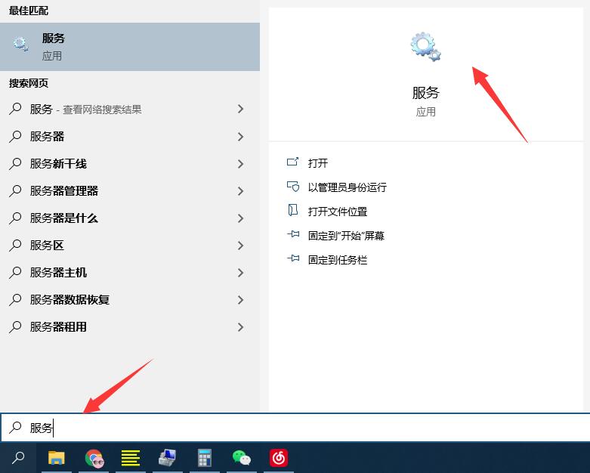Viewport: 590px width, 473px height.
Task: Select web suggestion 服务 - 查看网络搜索结果
Action: click(x=130, y=109)
